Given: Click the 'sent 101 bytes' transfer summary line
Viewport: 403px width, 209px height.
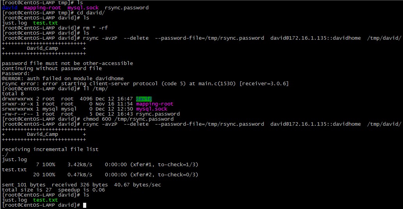Looking at the screenshot, I should pos(81,185).
